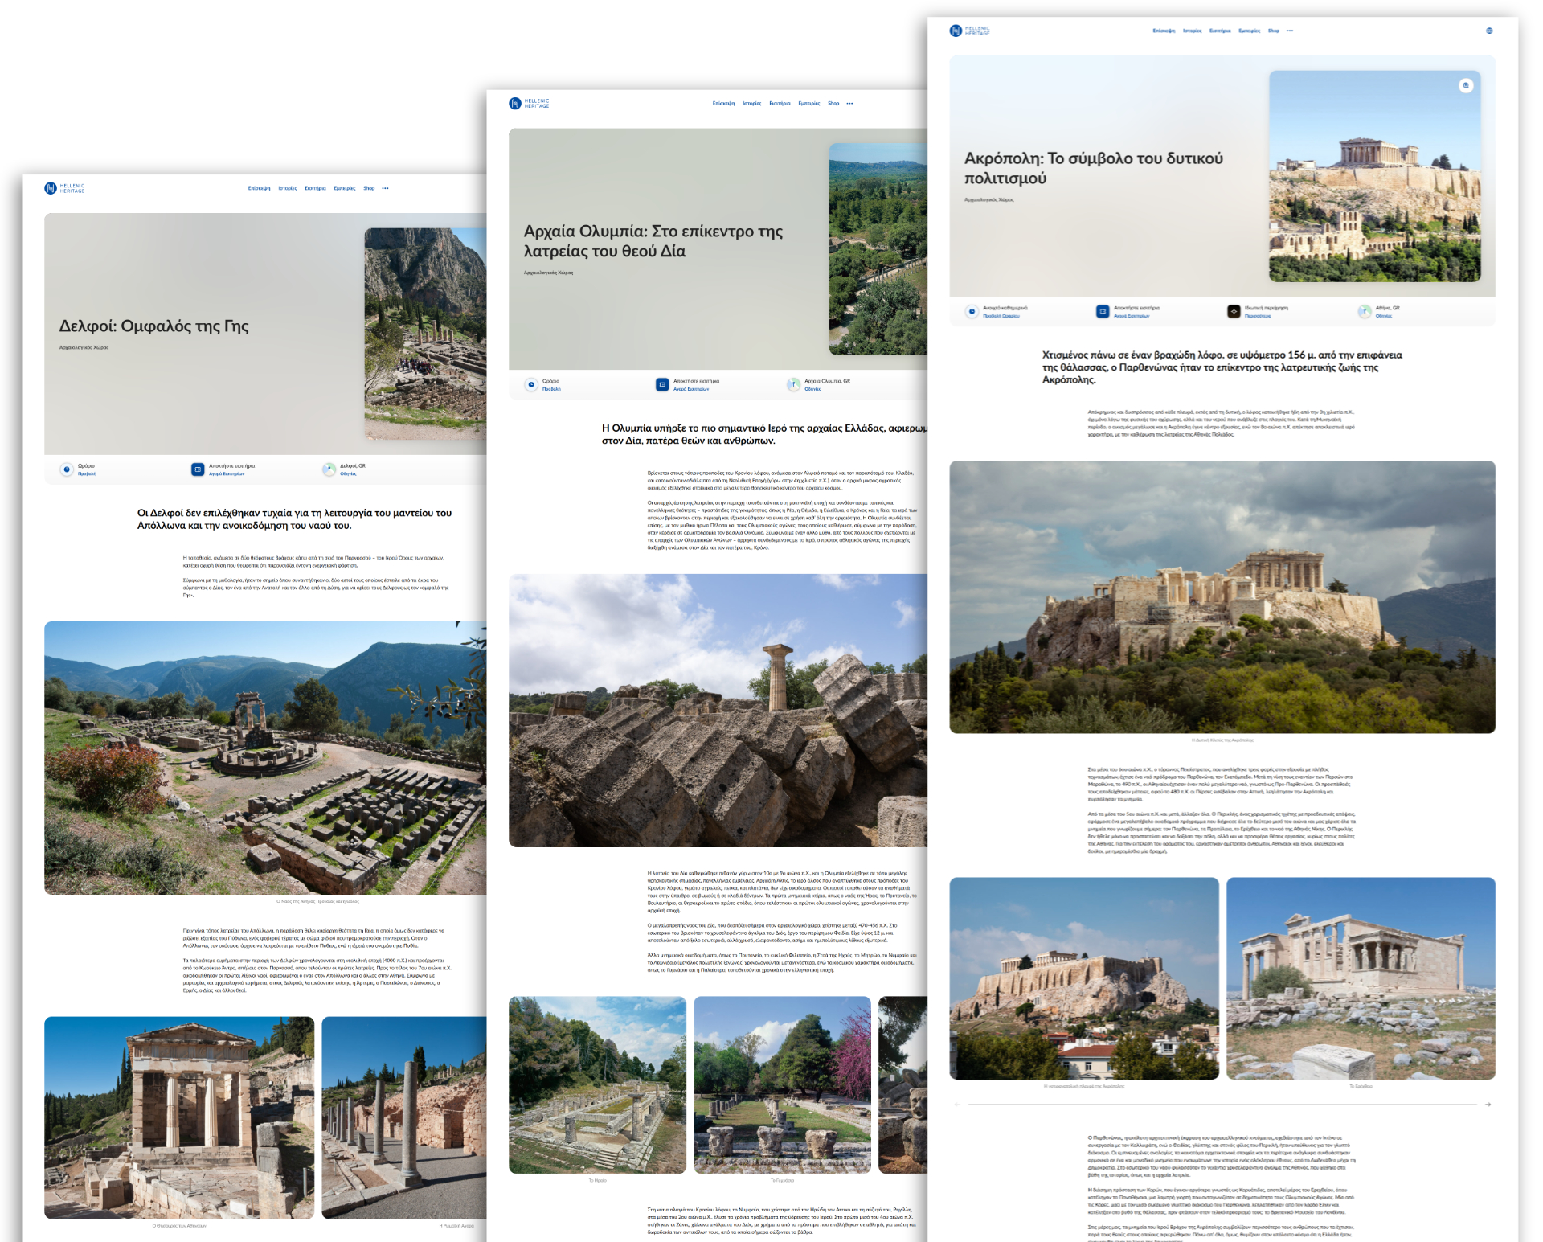Expand the three-dot more menu on Delphi page
Image resolution: width=1543 pixels, height=1242 pixels.
coord(386,188)
